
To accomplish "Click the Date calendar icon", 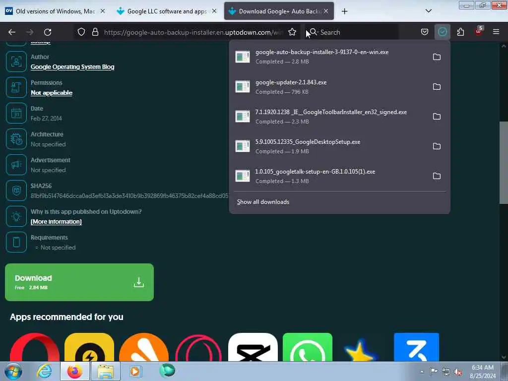I will (x=16, y=113).
